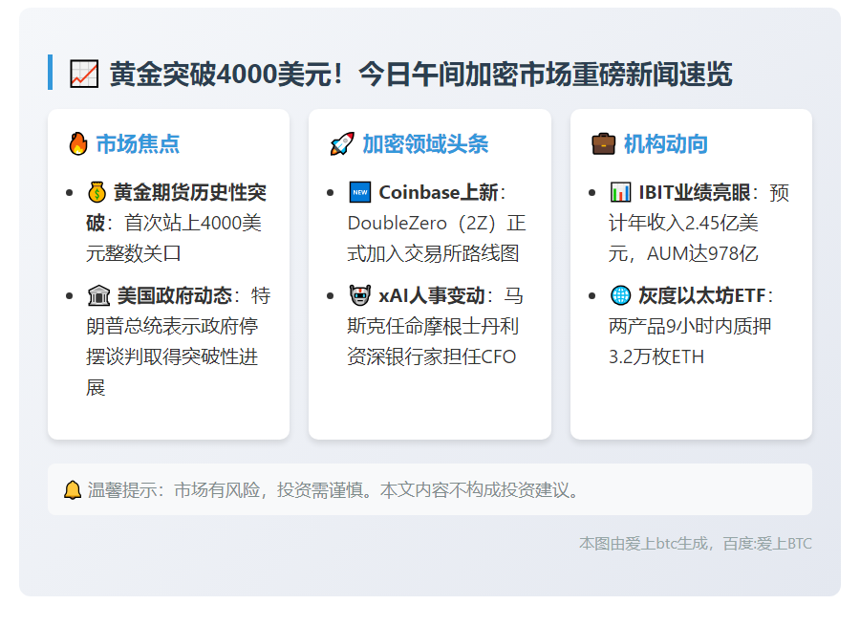This screenshot has height=626, width=860.
Task: Click the rocket icon beside 加密领域头条
Action: (341, 144)
